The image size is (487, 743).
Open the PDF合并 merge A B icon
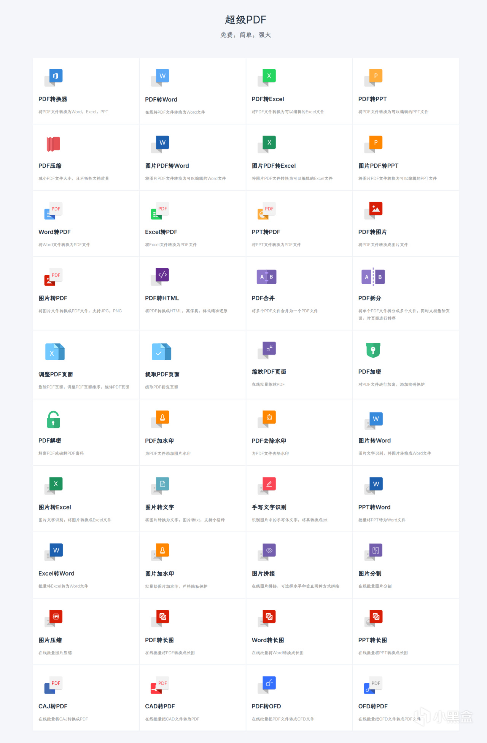click(x=267, y=277)
